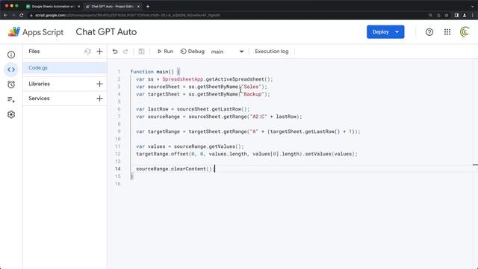Click the "Backup" string on line 4
The width and height of the screenshot is (478, 269).
(x=252, y=94)
